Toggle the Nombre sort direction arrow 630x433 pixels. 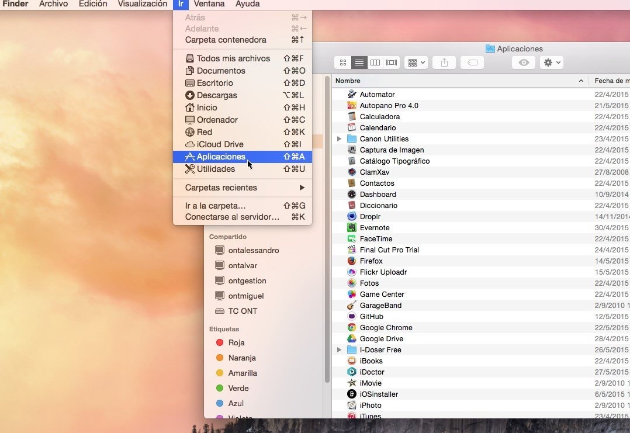(581, 81)
